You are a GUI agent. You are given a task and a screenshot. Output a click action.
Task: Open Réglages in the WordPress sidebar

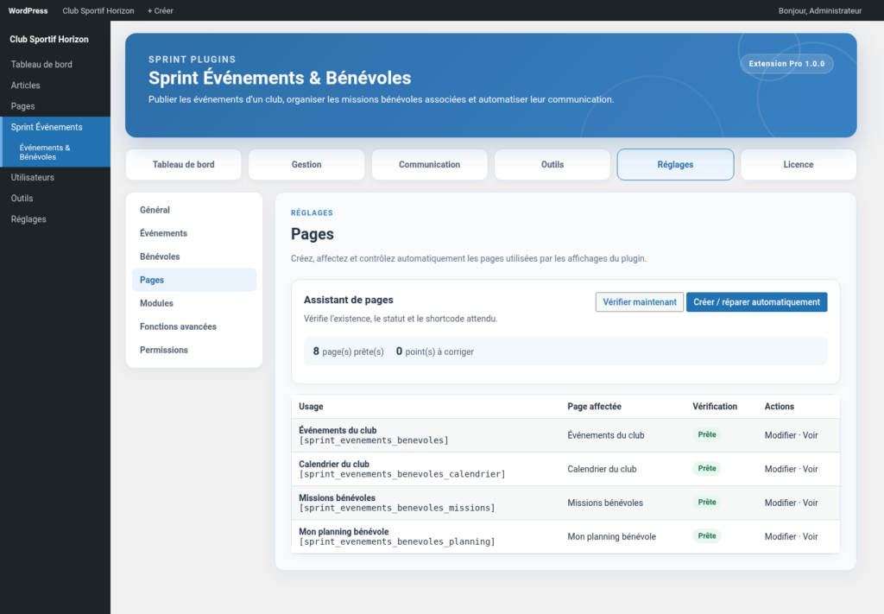click(55, 218)
